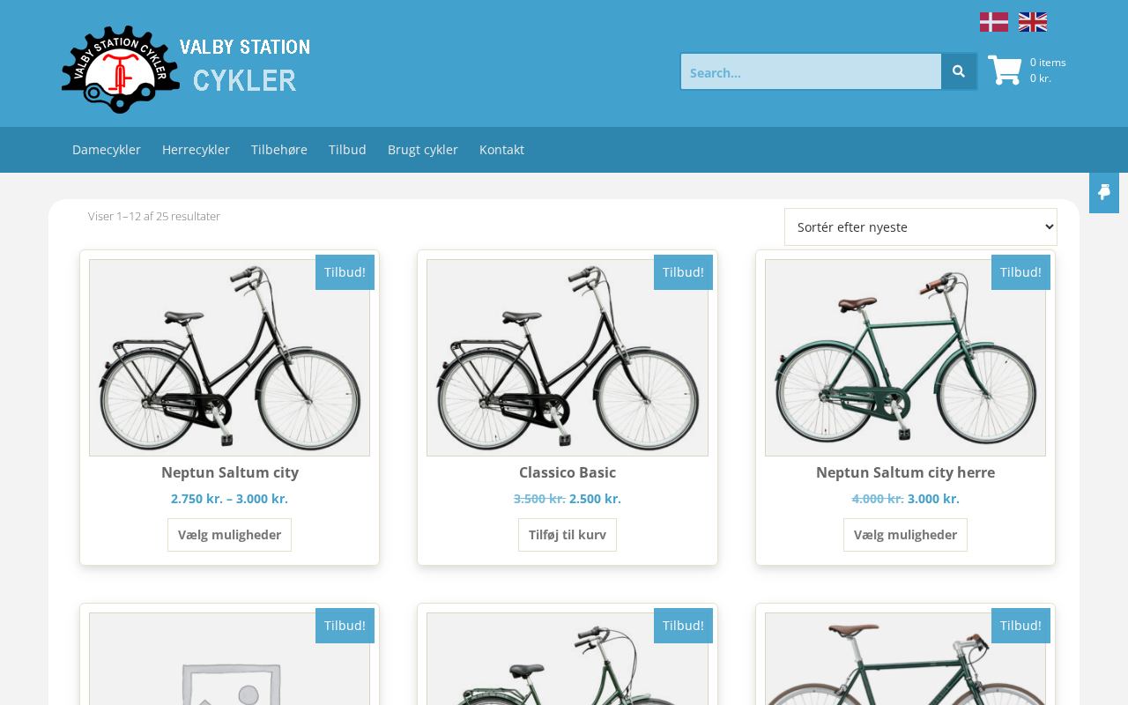Viewport: 1128px width, 705px height.
Task: Click 'Vælg muligheder' under Neptun Saltum city herre
Action: [x=905, y=535]
